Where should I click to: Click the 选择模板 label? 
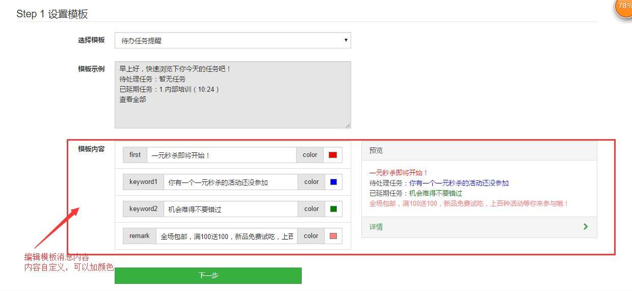tap(91, 40)
